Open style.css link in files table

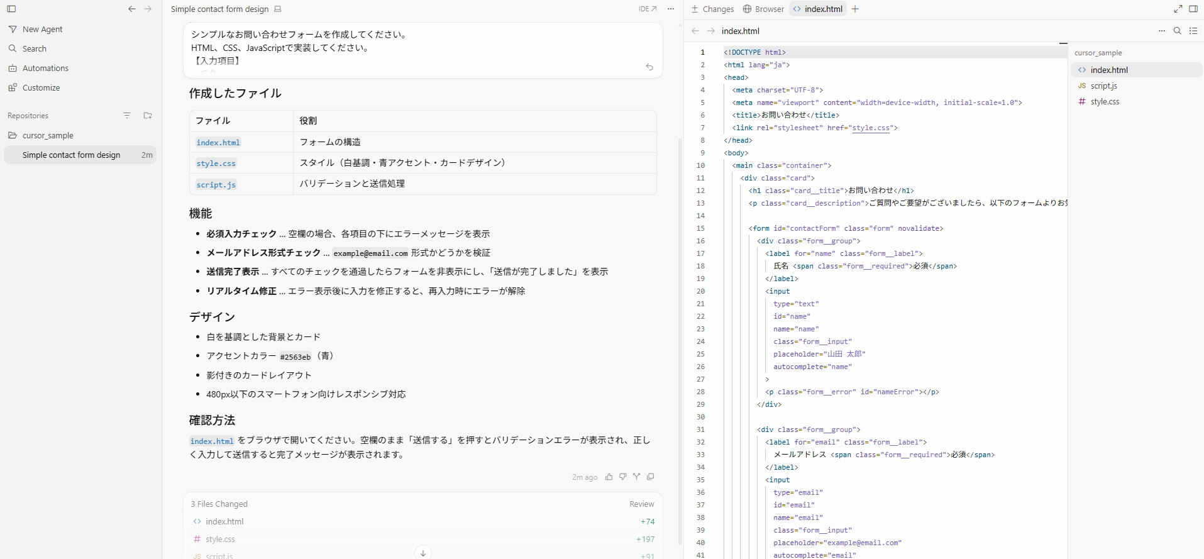point(216,163)
